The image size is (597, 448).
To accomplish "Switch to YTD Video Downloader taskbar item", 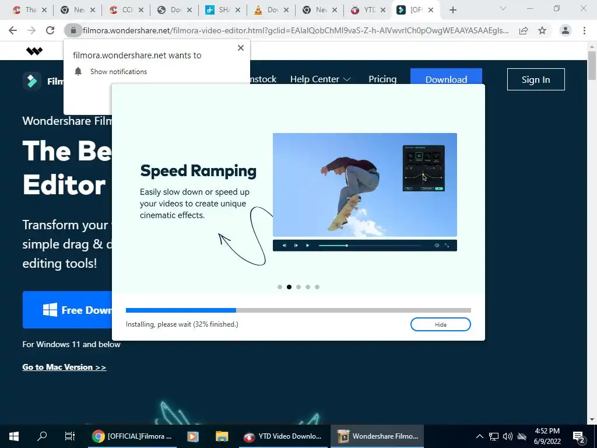I will point(283,436).
